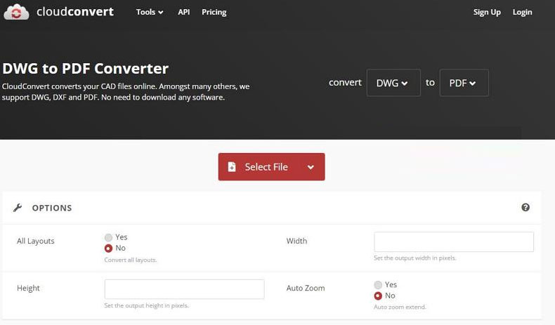Image resolution: width=555 pixels, height=325 pixels.
Task: Open the API page
Action: 183,12
